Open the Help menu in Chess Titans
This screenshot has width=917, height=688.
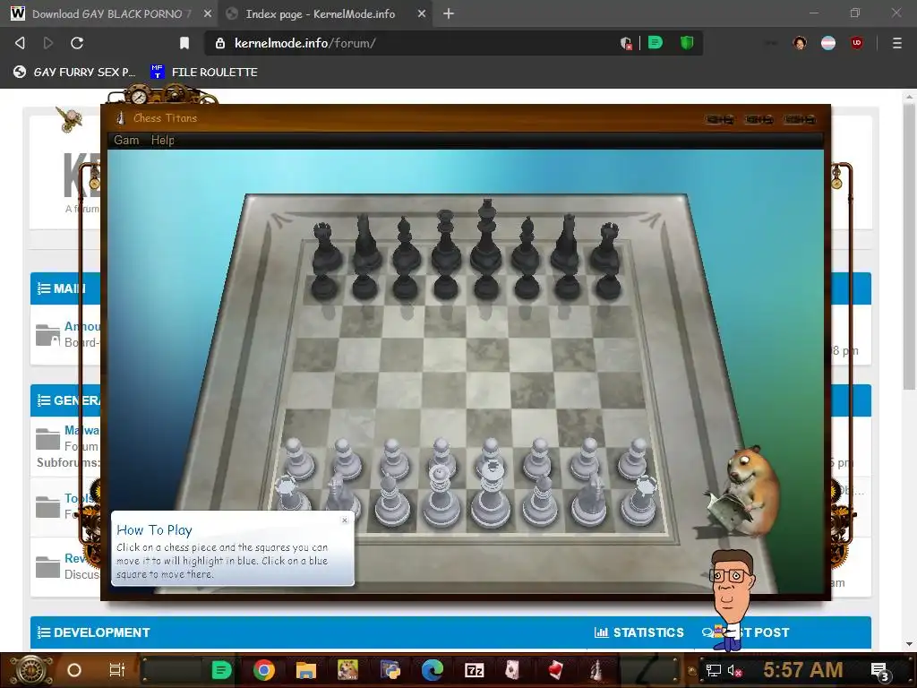[x=163, y=140]
